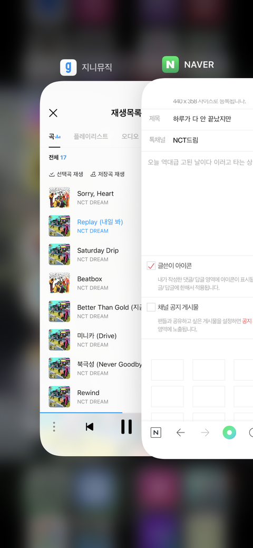Tap the 선택곡 재생 button
This screenshot has height=548, width=253.
coord(66,174)
